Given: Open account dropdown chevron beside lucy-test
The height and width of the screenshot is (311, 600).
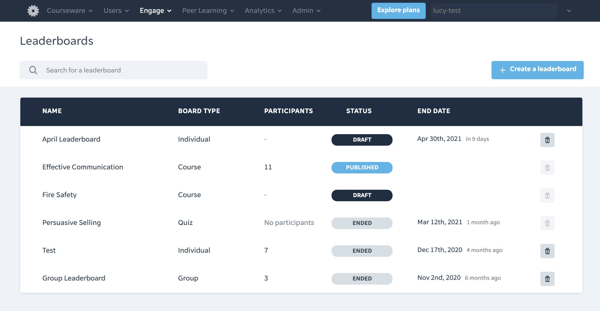Looking at the screenshot, I should pos(569,11).
